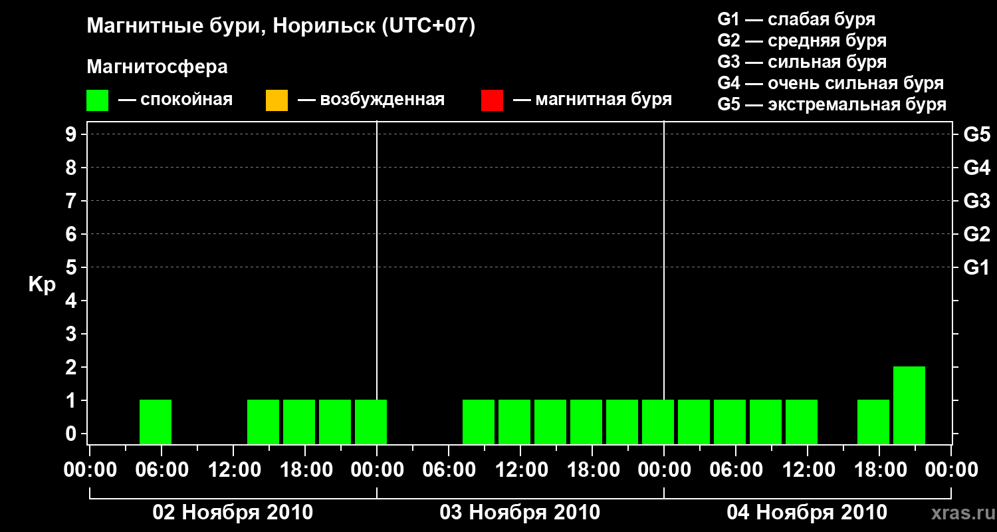Click the legend text '— магнитная буря'
The image size is (997, 532).
point(592,100)
